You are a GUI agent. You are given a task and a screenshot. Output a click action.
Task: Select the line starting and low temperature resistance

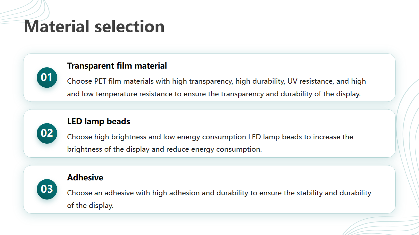(x=214, y=94)
